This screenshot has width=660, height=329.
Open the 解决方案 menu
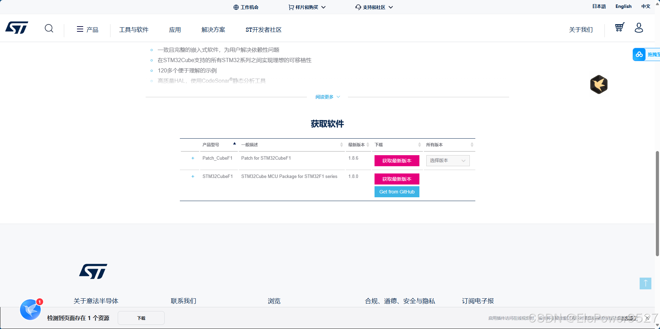coord(213,30)
